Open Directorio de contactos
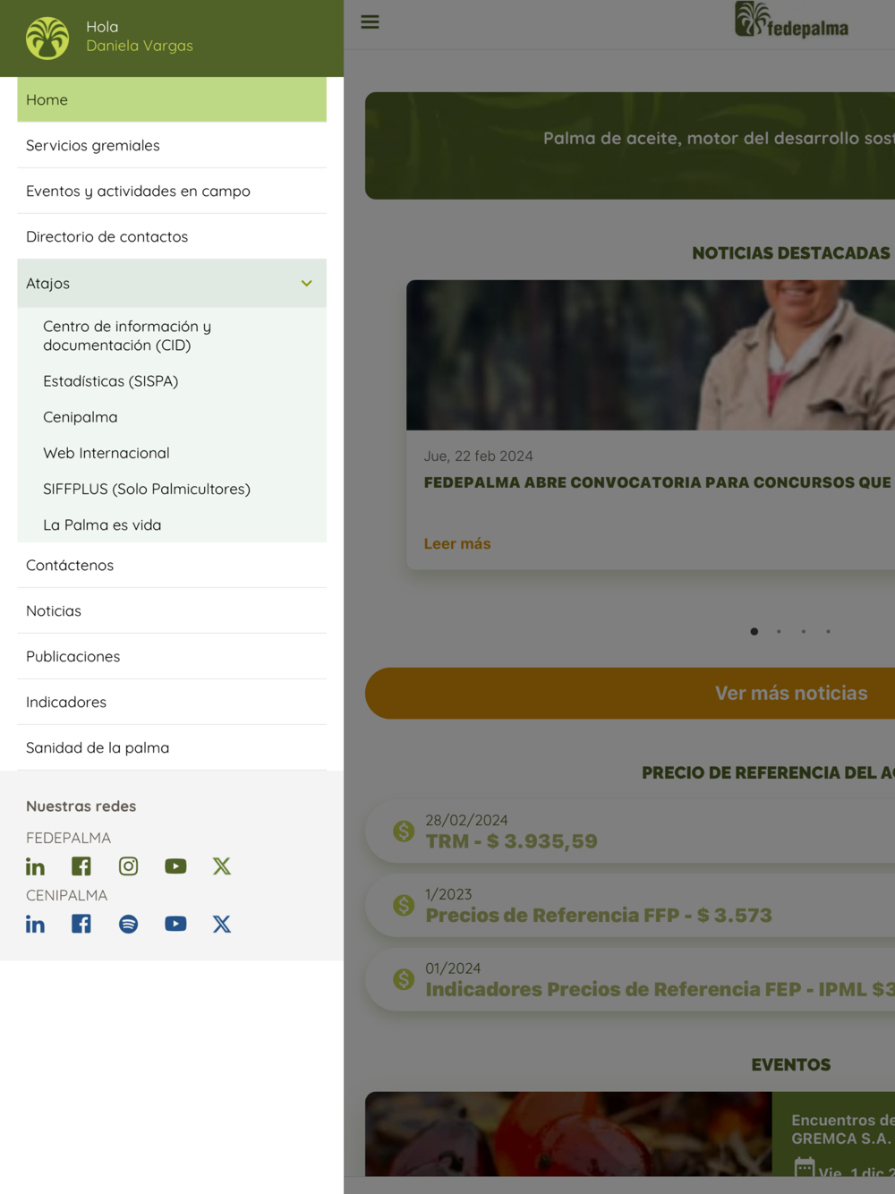The height and width of the screenshot is (1194, 895). click(x=172, y=236)
